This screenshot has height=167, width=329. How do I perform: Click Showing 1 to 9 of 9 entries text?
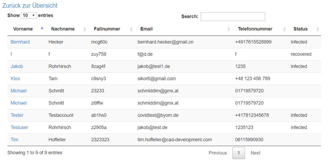tap(35, 153)
